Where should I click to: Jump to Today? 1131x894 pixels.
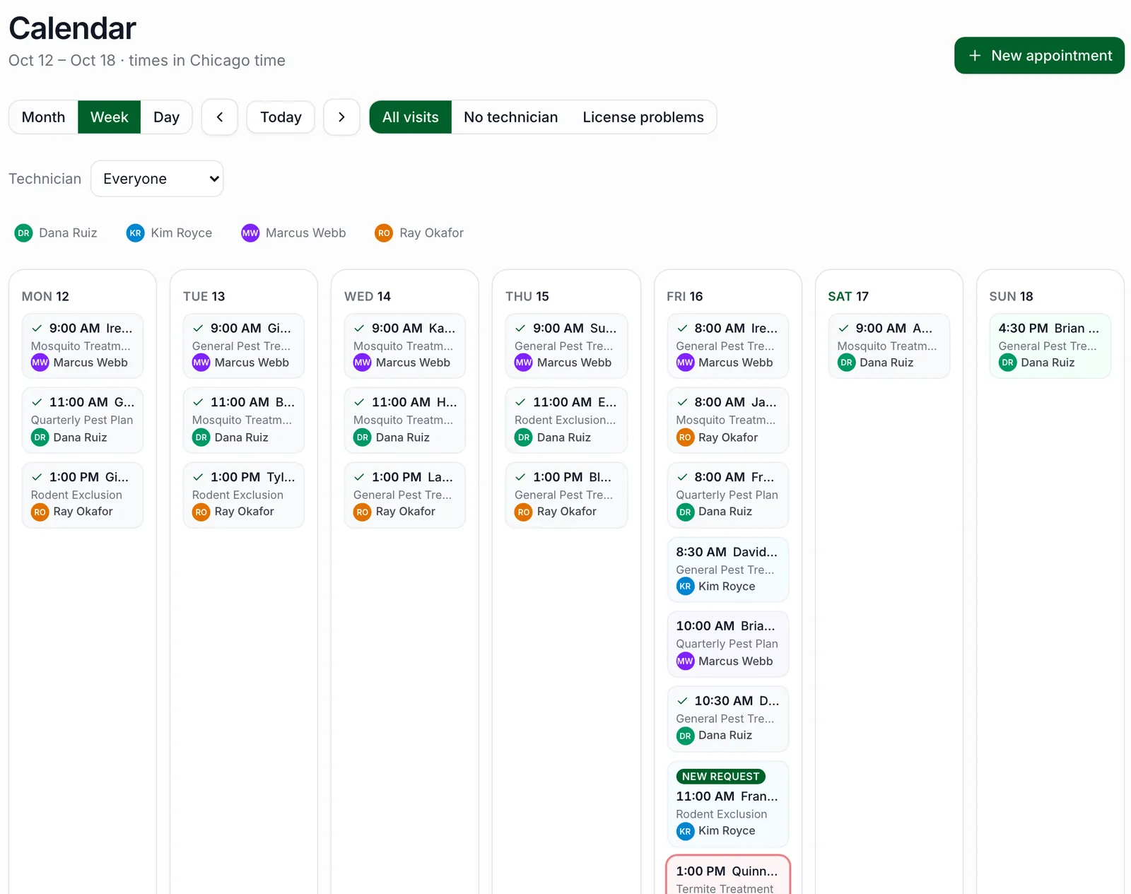click(x=281, y=117)
